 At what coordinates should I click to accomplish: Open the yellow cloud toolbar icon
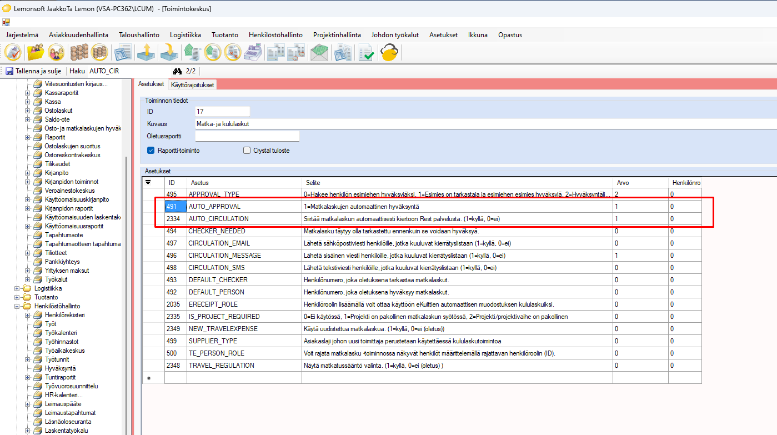coord(389,53)
